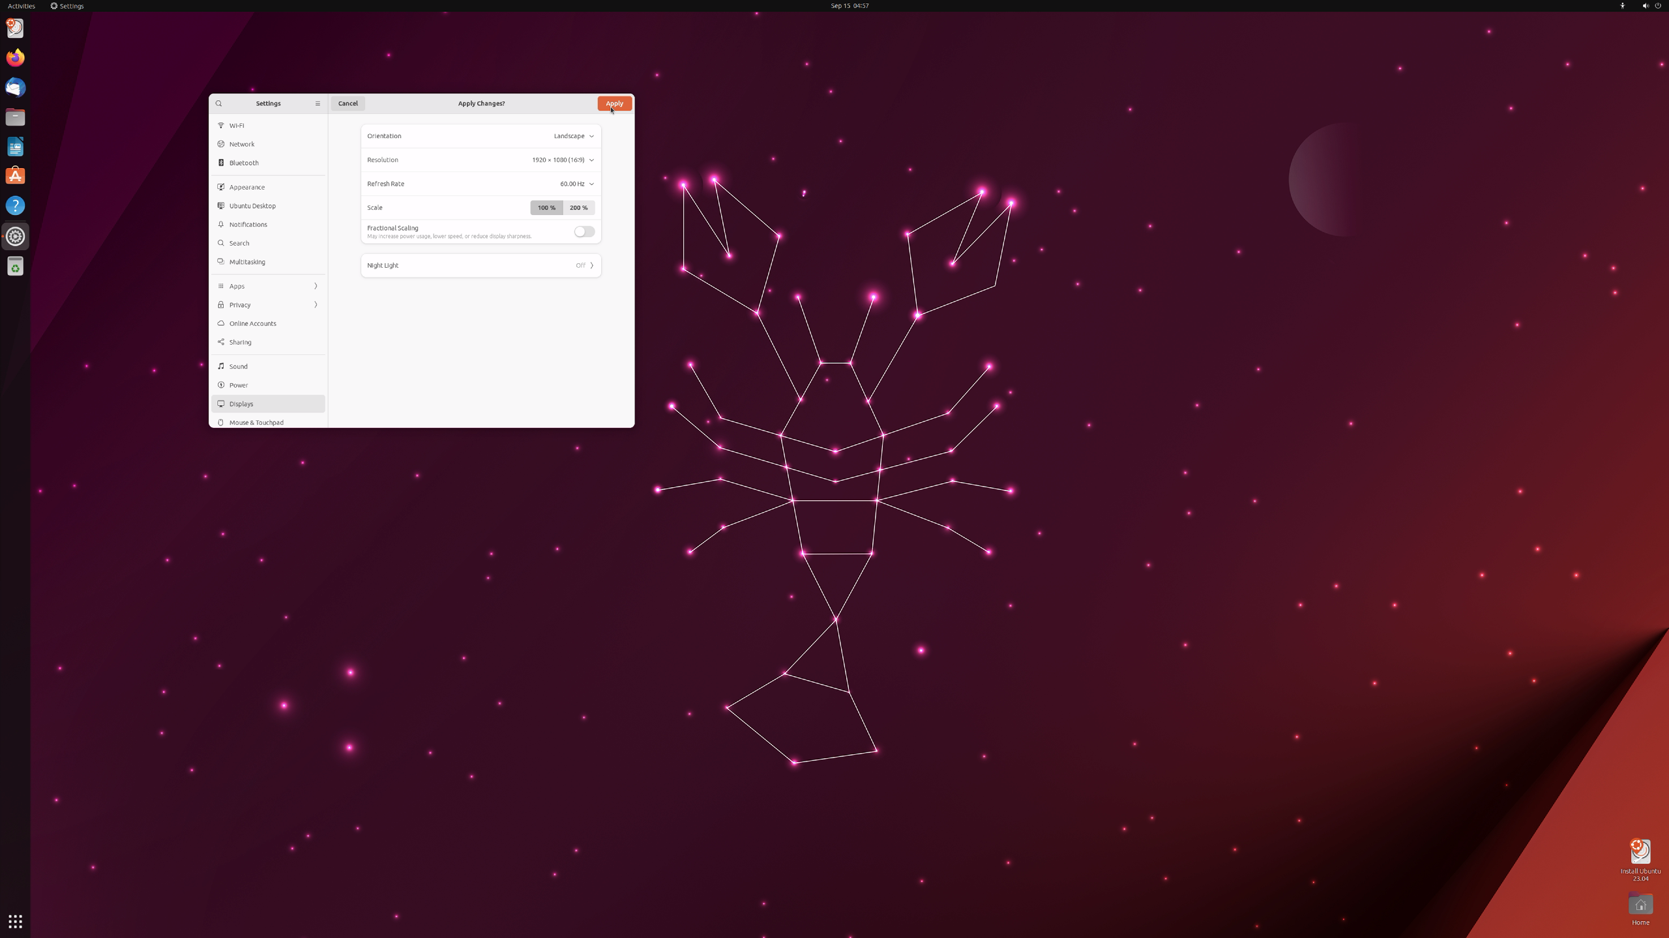Open Activities overview
Image resolution: width=1669 pixels, height=938 pixels.
(x=22, y=6)
